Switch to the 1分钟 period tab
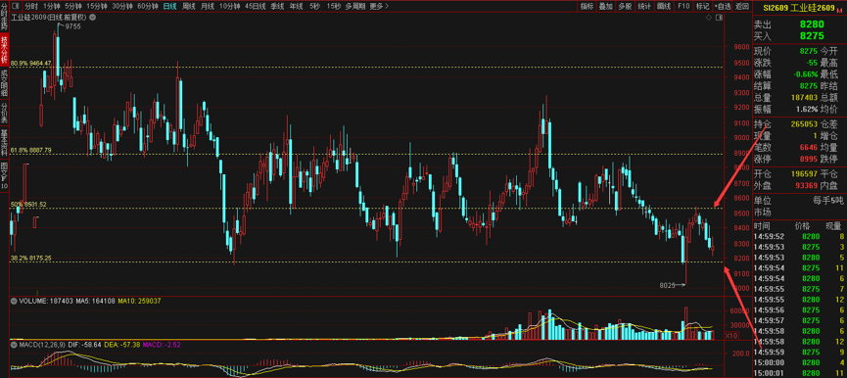Image resolution: width=847 pixels, height=378 pixels. tap(52, 7)
